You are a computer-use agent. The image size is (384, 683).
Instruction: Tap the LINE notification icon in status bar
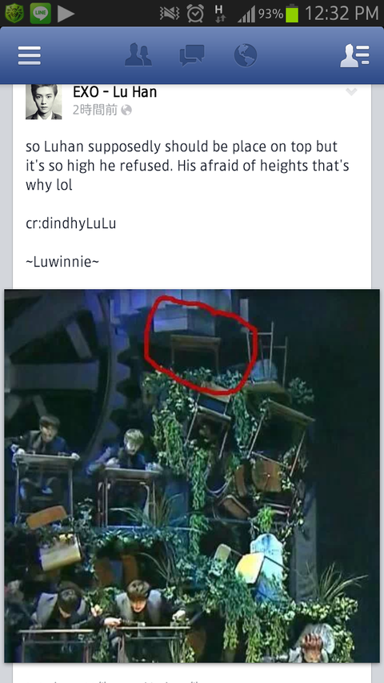tap(40, 13)
